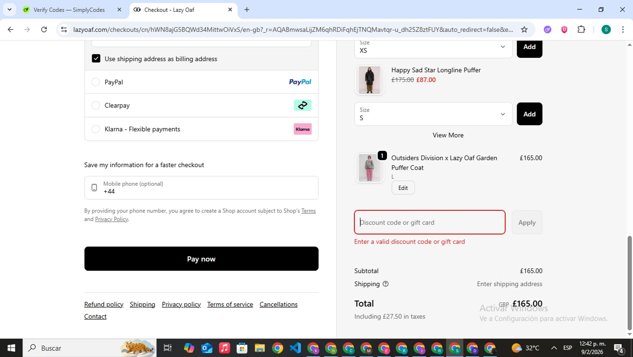Open Microsoft Store from taskbar

(x=242, y=348)
